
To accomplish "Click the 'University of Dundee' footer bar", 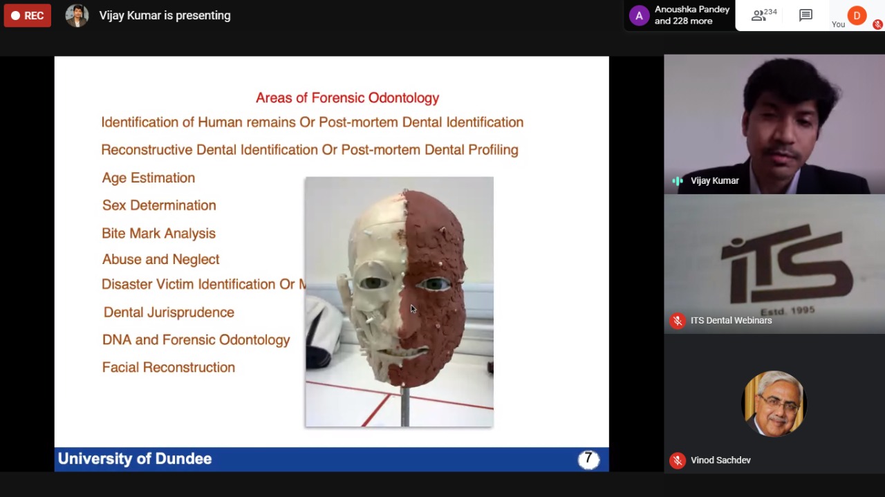I will click(x=135, y=459).
